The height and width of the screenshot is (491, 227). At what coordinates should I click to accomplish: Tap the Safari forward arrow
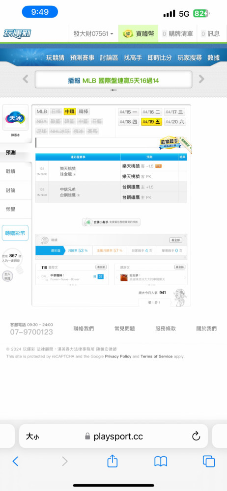coord(64,461)
